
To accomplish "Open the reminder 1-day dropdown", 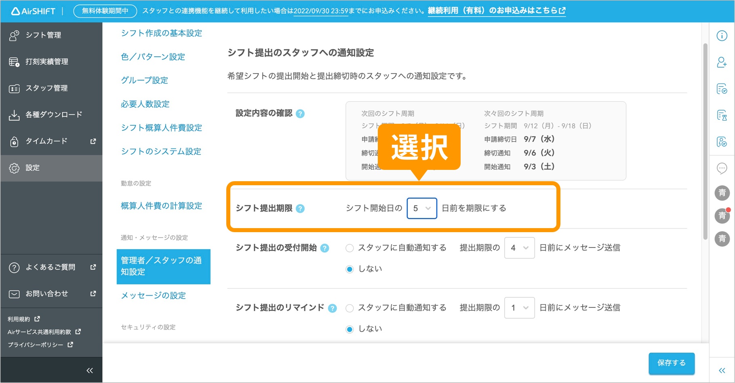I will [x=519, y=308].
